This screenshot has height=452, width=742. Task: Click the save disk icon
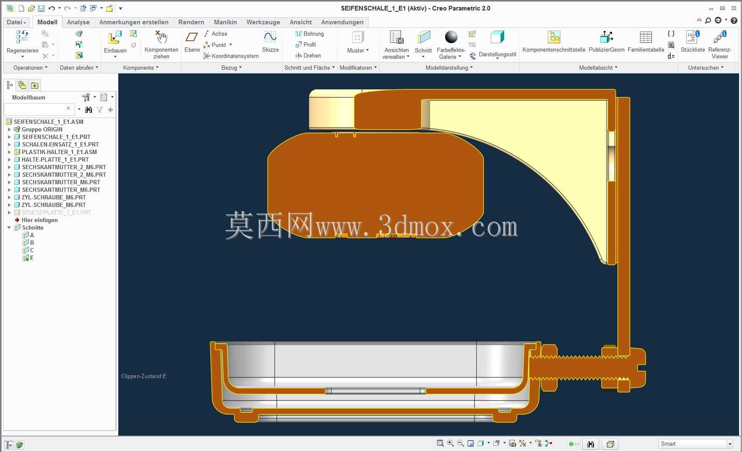pos(41,8)
